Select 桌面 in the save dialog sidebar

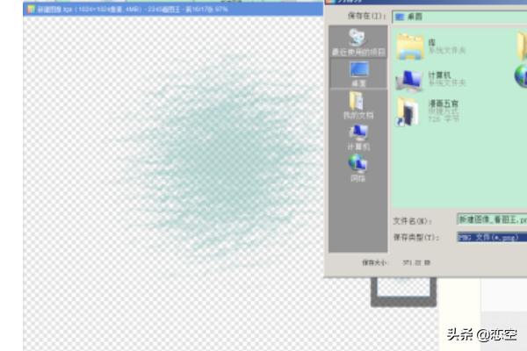point(358,74)
